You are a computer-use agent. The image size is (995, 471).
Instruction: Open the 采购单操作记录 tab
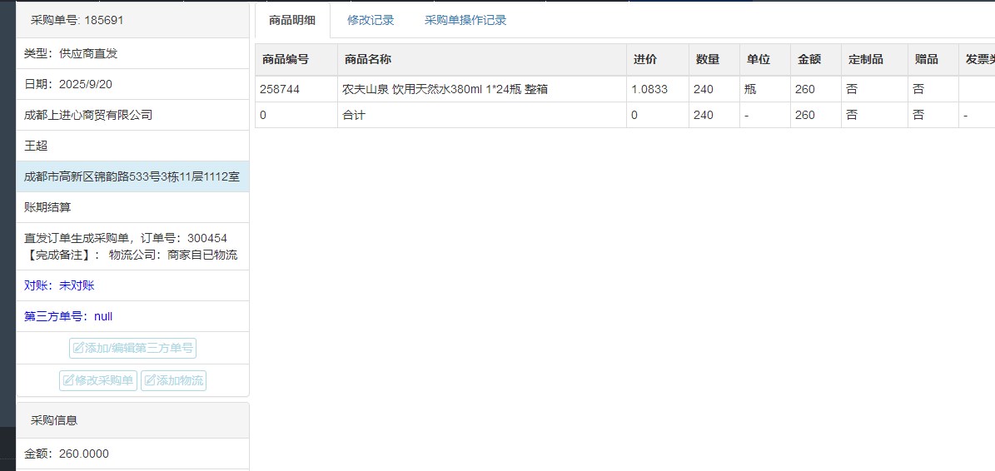465,20
